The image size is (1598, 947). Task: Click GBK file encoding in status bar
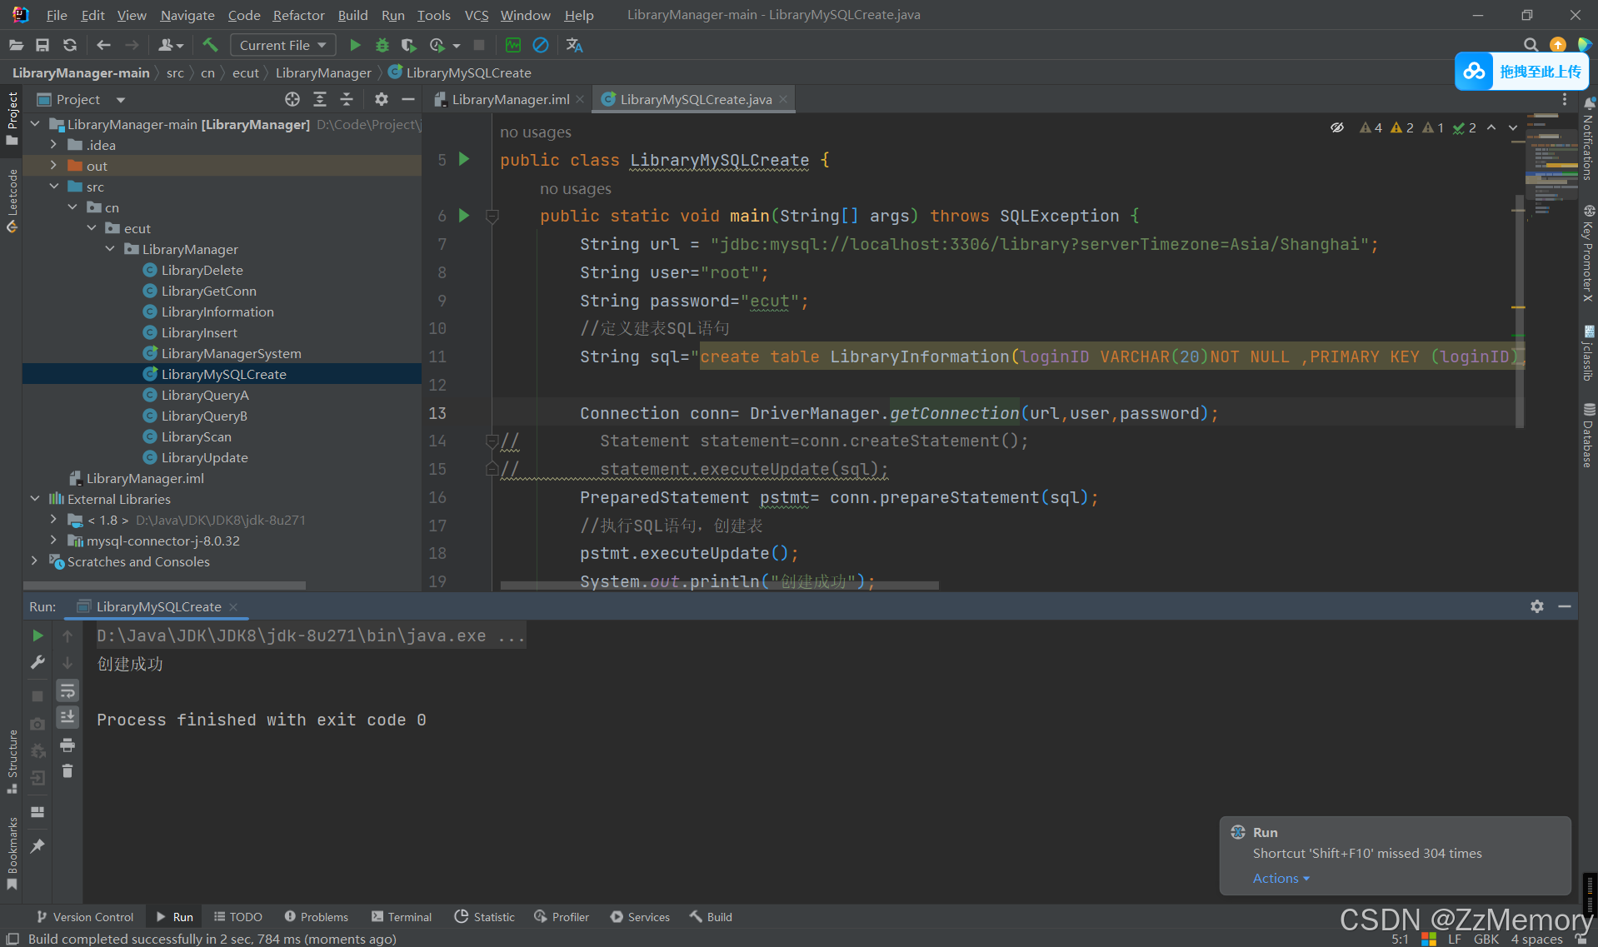click(x=1486, y=939)
